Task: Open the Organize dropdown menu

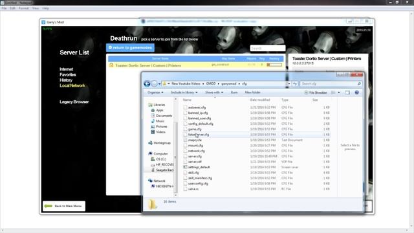Action: click(x=155, y=93)
